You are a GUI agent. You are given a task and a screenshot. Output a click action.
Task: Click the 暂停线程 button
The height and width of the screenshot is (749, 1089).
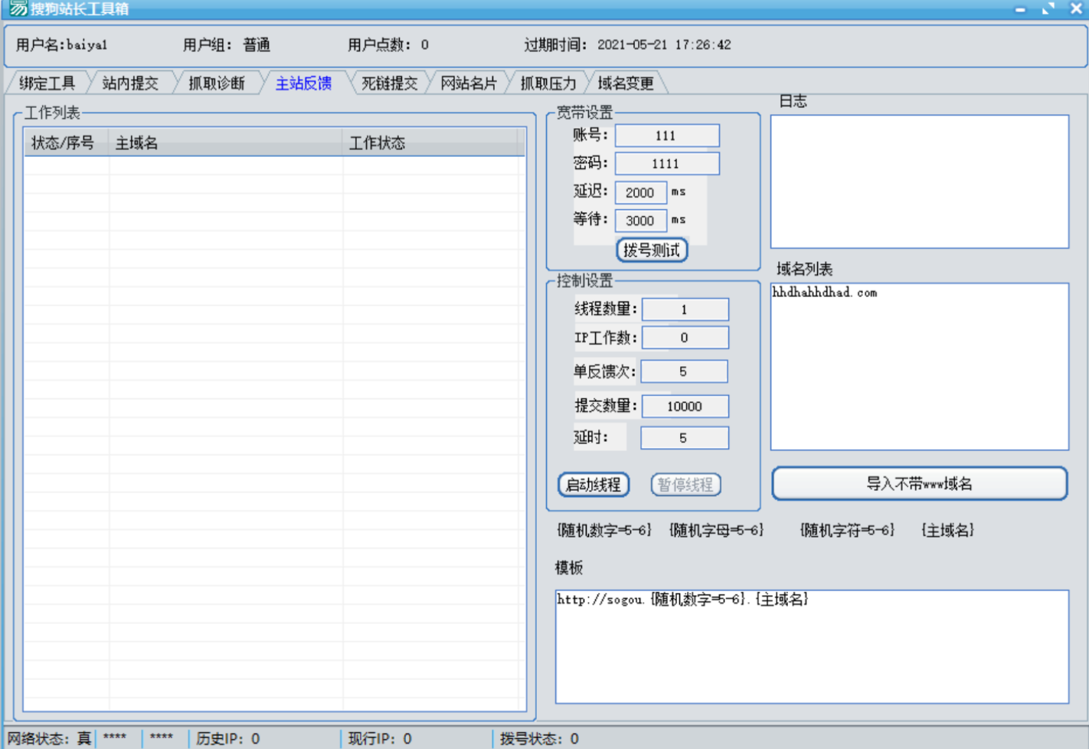[x=685, y=485]
